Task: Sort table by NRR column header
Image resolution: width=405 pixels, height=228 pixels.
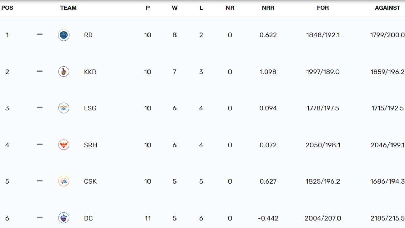Action: pos(268,8)
